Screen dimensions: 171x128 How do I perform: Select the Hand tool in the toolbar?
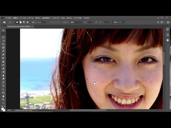3,96
